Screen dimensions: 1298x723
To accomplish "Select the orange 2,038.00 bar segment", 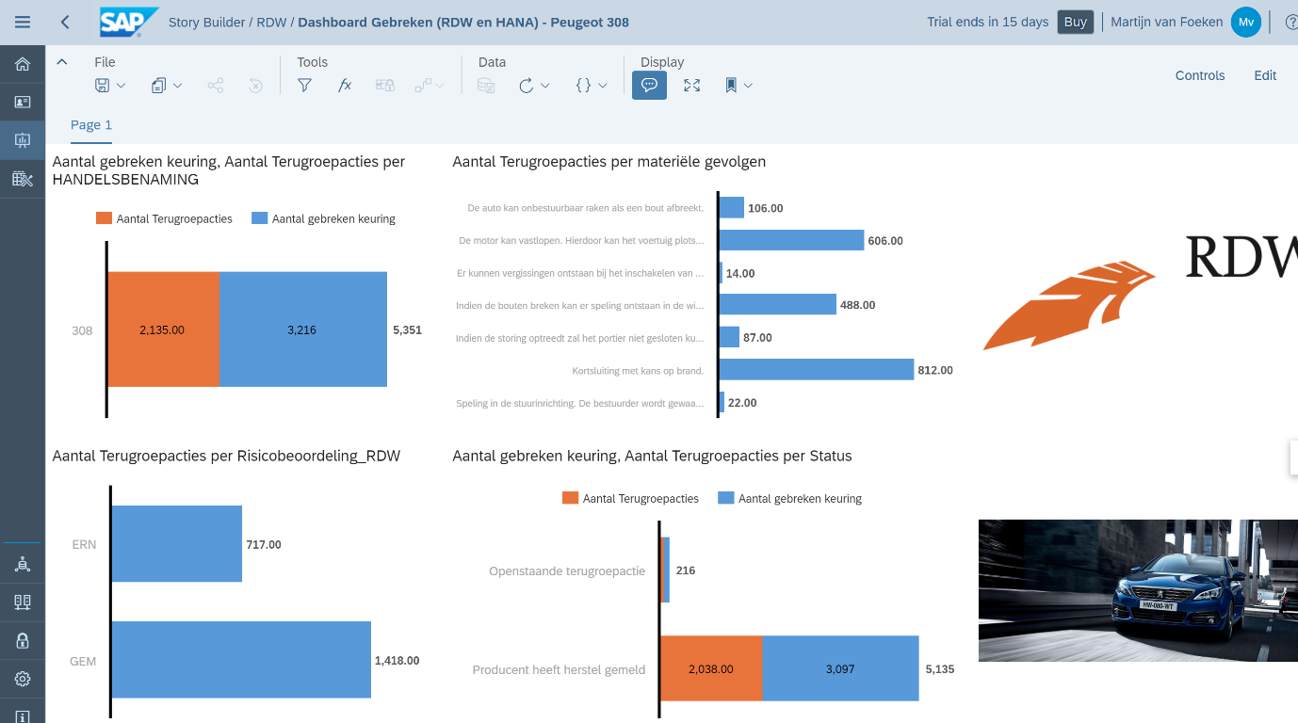I will [x=711, y=668].
